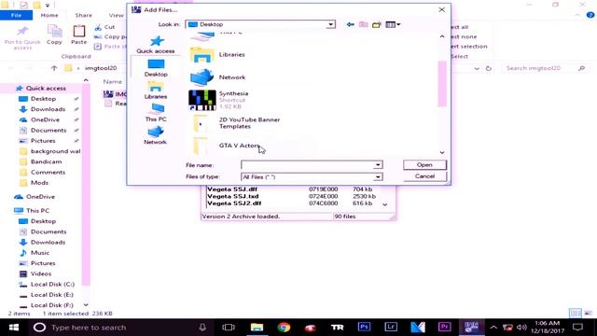Select the Network item in file list

pos(217,77)
